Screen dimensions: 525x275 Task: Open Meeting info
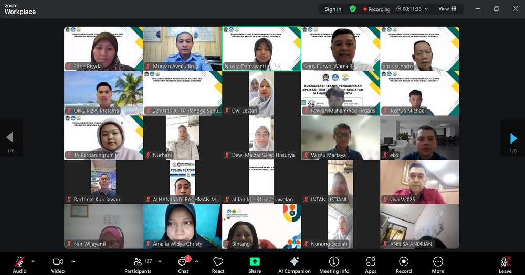pos(334,264)
